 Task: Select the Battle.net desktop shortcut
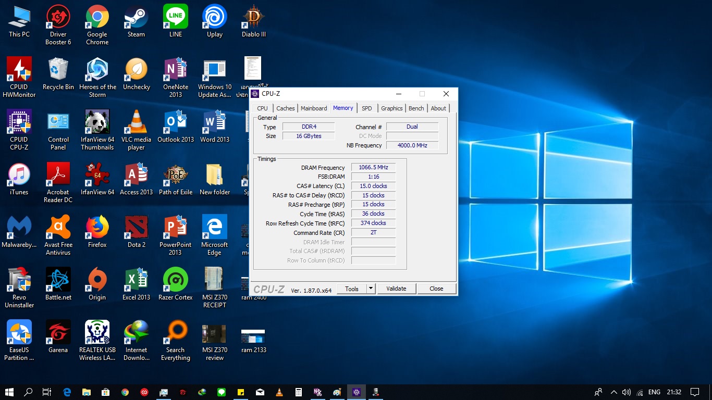click(x=58, y=284)
